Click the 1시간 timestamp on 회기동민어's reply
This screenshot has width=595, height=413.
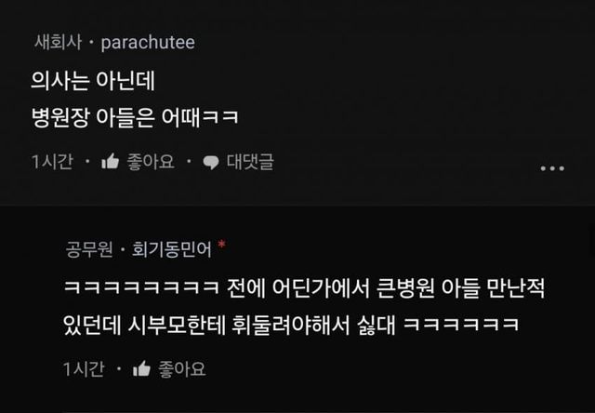(x=84, y=369)
